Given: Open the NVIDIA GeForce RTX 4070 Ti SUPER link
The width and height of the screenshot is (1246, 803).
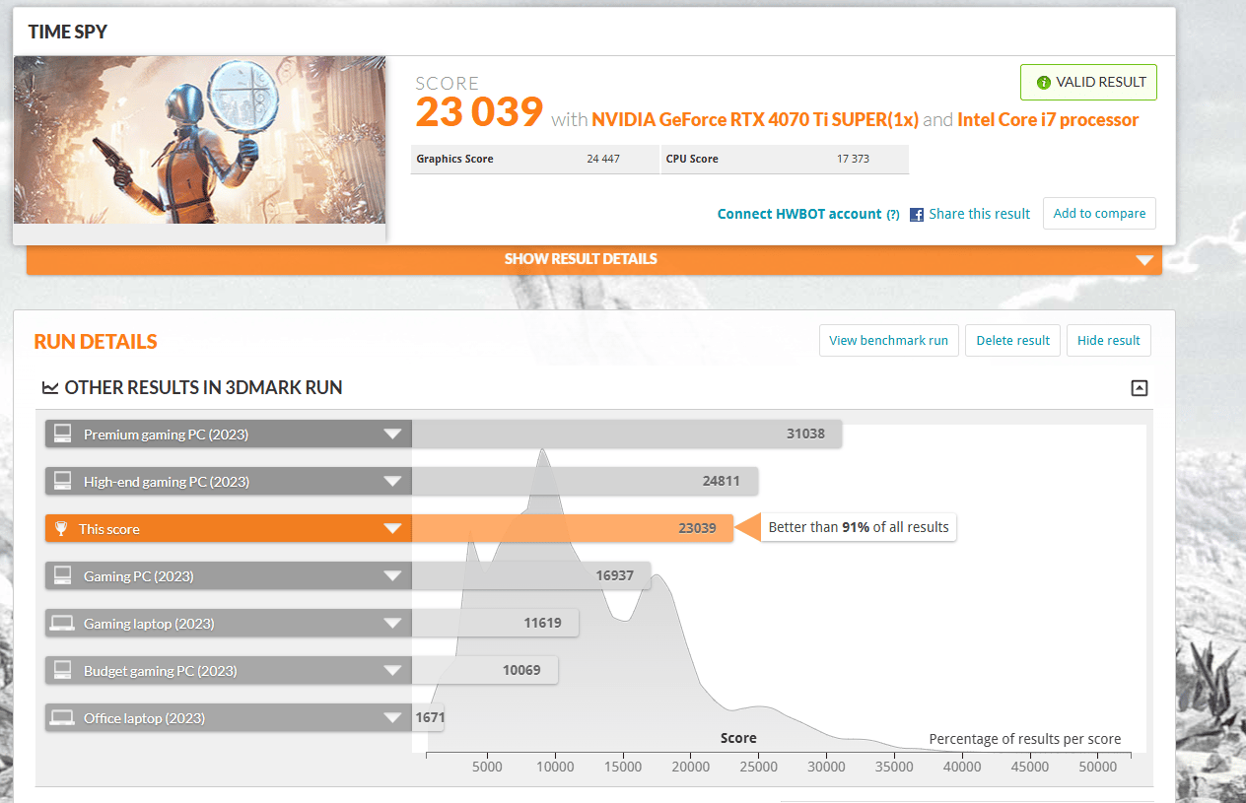Looking at the screenshot, I should [755, 120].
